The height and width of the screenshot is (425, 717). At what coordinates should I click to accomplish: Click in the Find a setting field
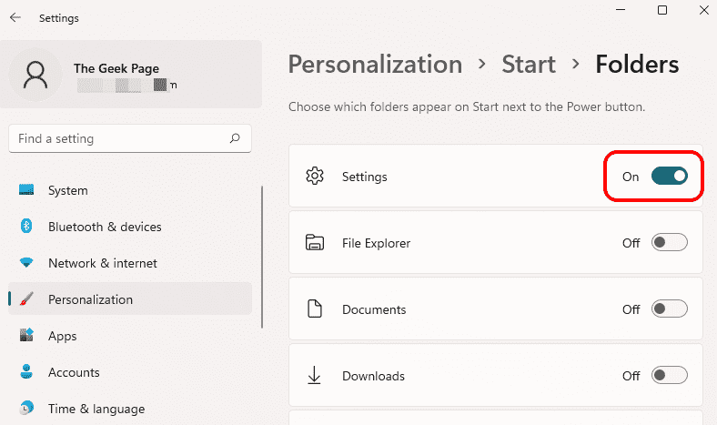coord(130,138)
